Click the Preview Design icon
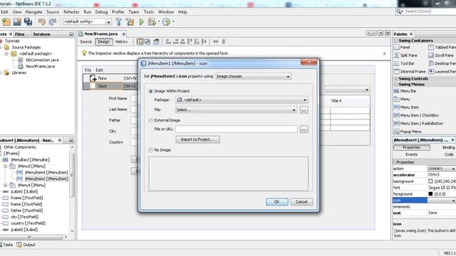The width and height of the screenshot is (456, 256). pyautogui.click(x=157, y=42)
